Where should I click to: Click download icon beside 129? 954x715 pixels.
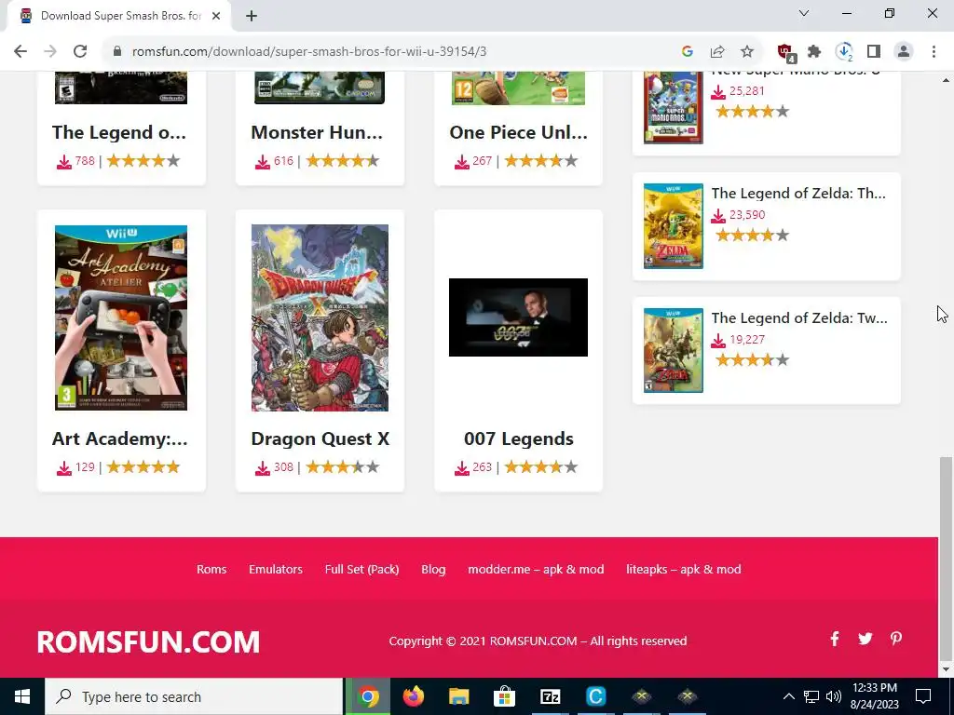coord(64,468)
